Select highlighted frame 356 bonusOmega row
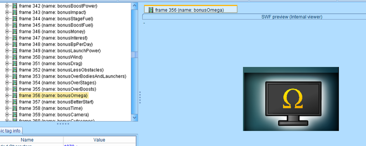Screen dimensions: 366x146 [53, 95]
